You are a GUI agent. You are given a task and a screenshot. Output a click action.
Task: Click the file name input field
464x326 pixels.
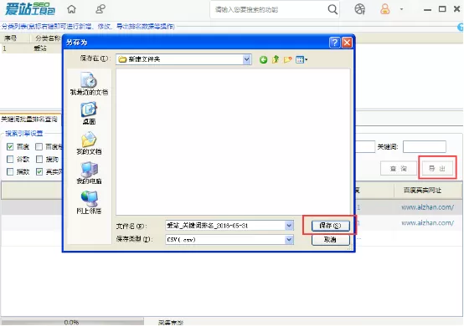[x=225, y=226]
